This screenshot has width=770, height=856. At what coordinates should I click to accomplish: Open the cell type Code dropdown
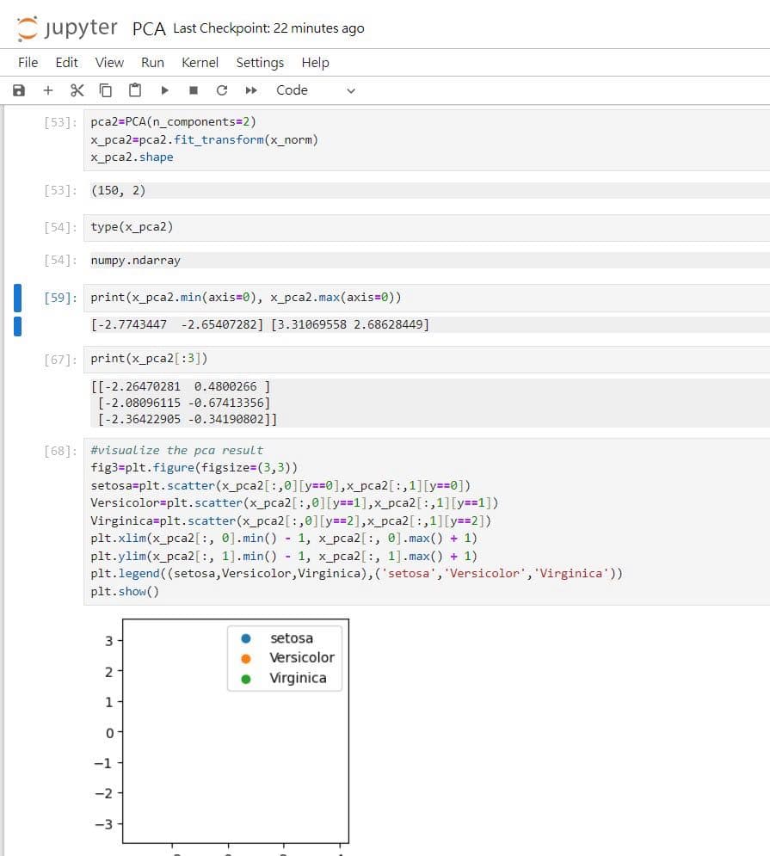coord(315,90)
